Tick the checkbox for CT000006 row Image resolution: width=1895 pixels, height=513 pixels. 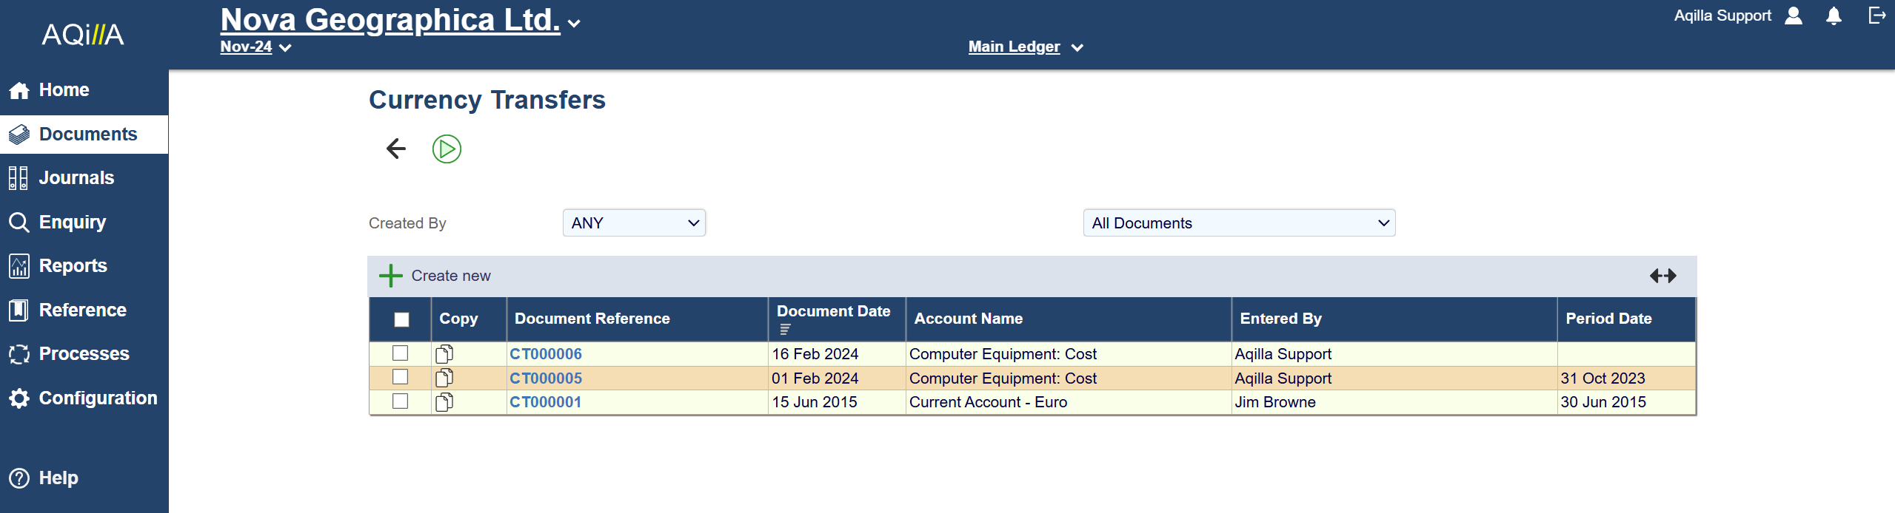(401, 353)
